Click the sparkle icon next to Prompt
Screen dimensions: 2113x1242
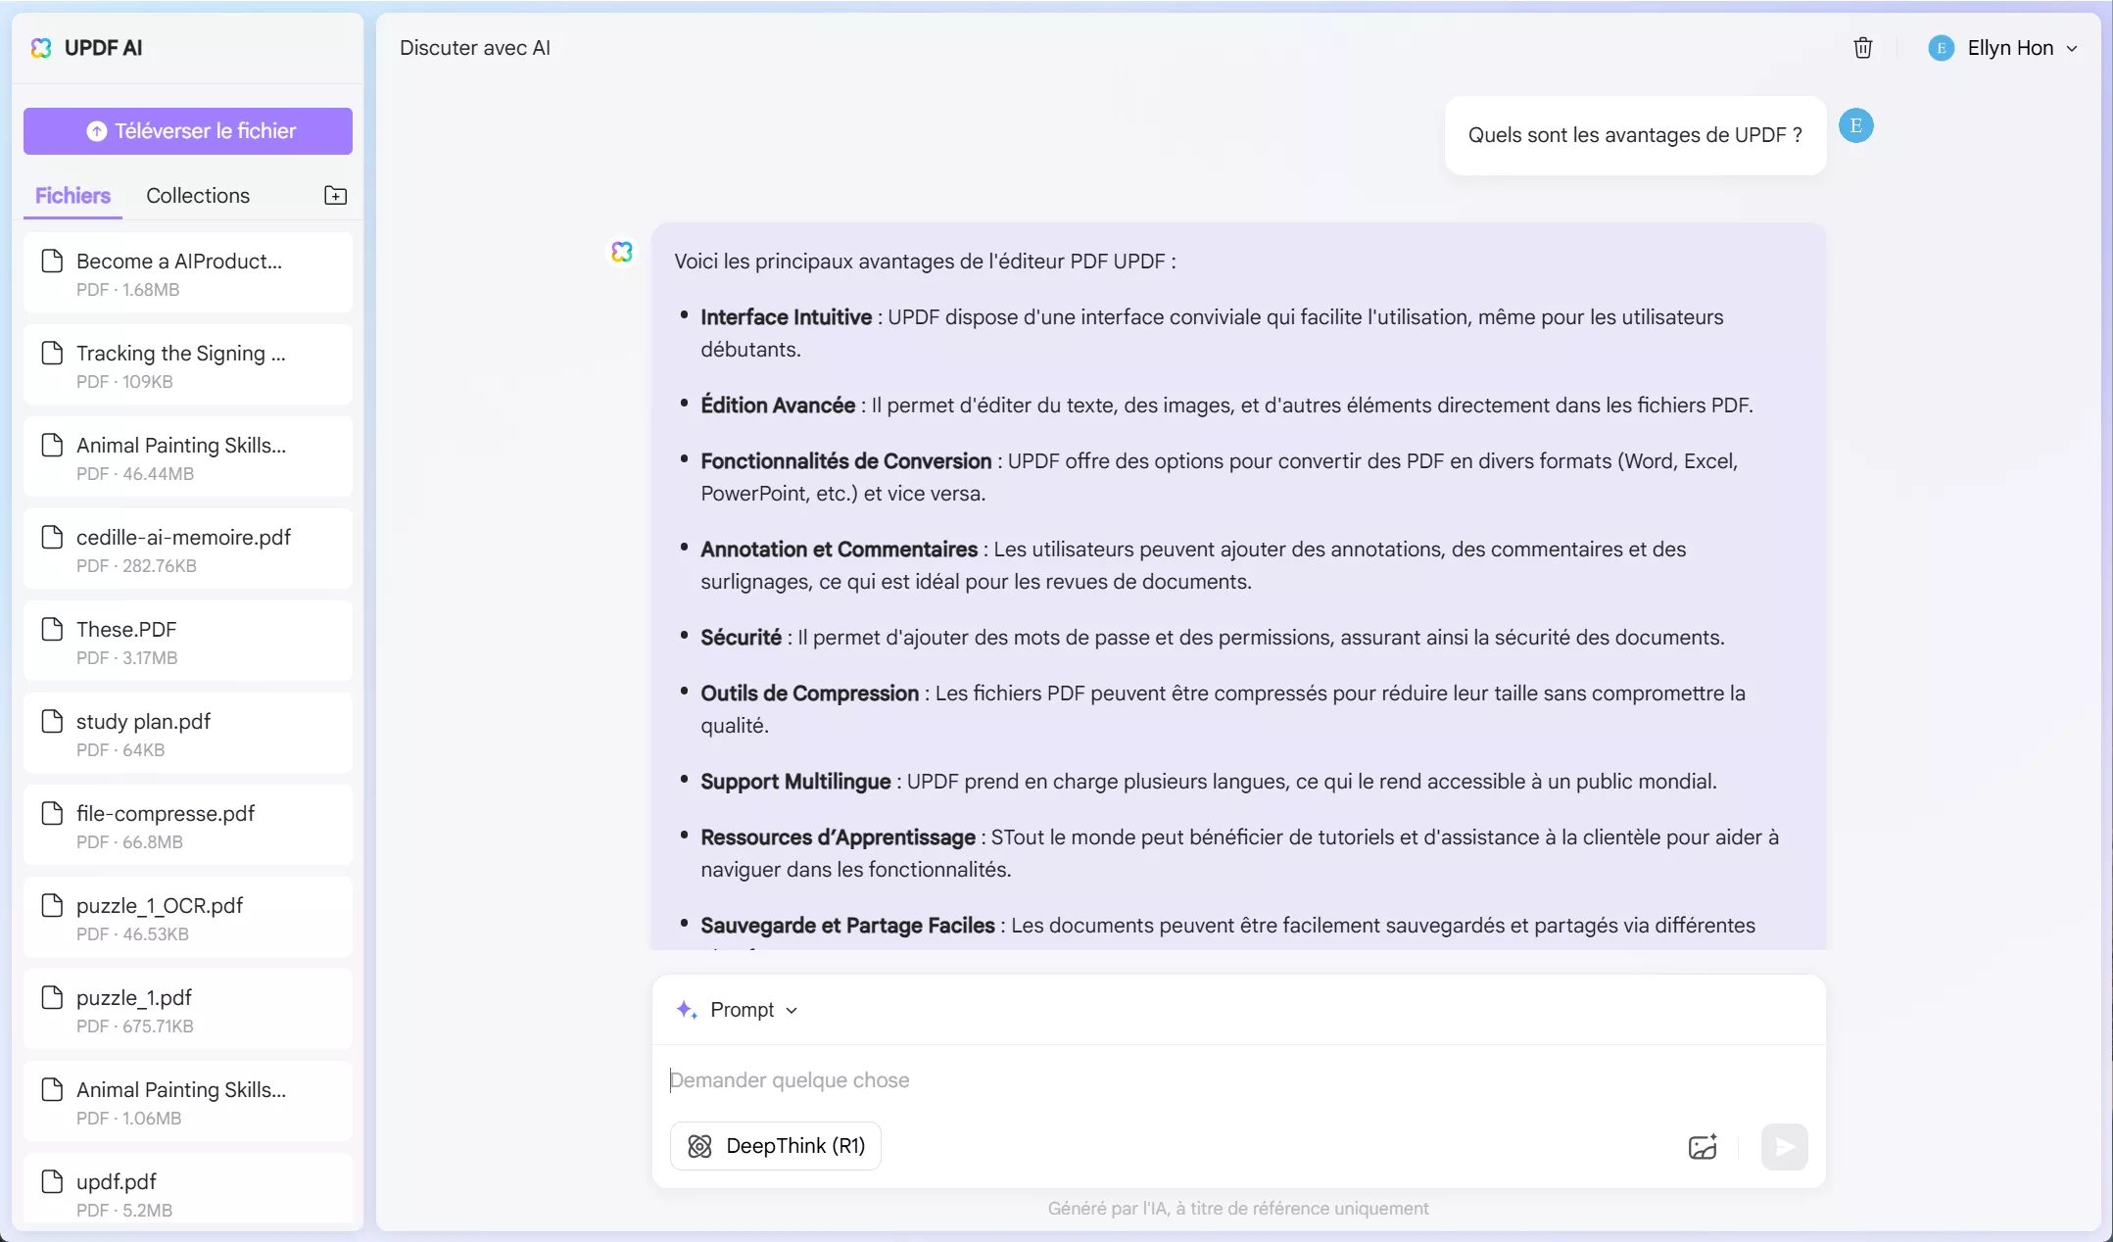(x=687, y=1010)
